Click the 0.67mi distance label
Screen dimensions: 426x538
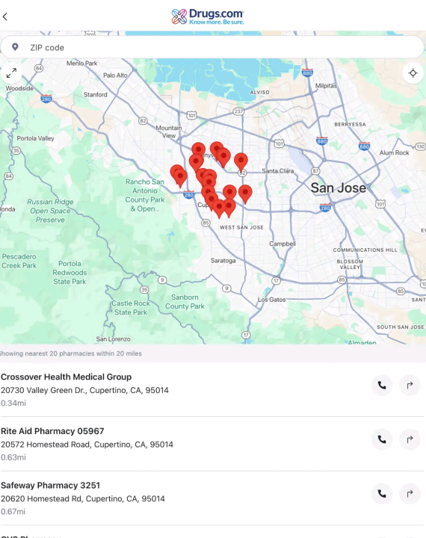click(13, 512)
